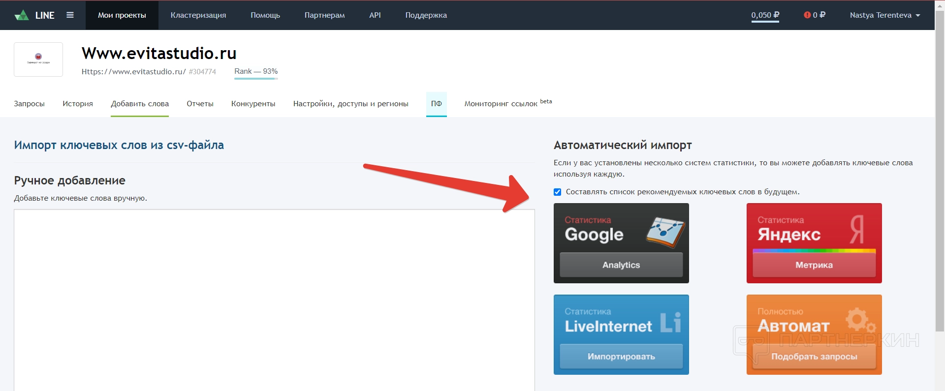The height and width of the screenshot is (391, 945).
Task: Click the Ручное добавление heading
Action: pos(70,180)
